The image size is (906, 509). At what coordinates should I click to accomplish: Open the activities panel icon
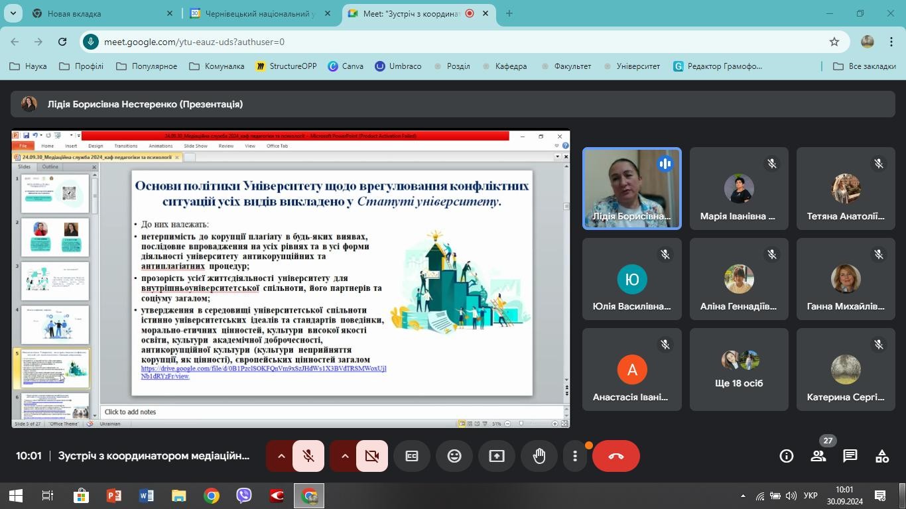click(x=882, y=456)
